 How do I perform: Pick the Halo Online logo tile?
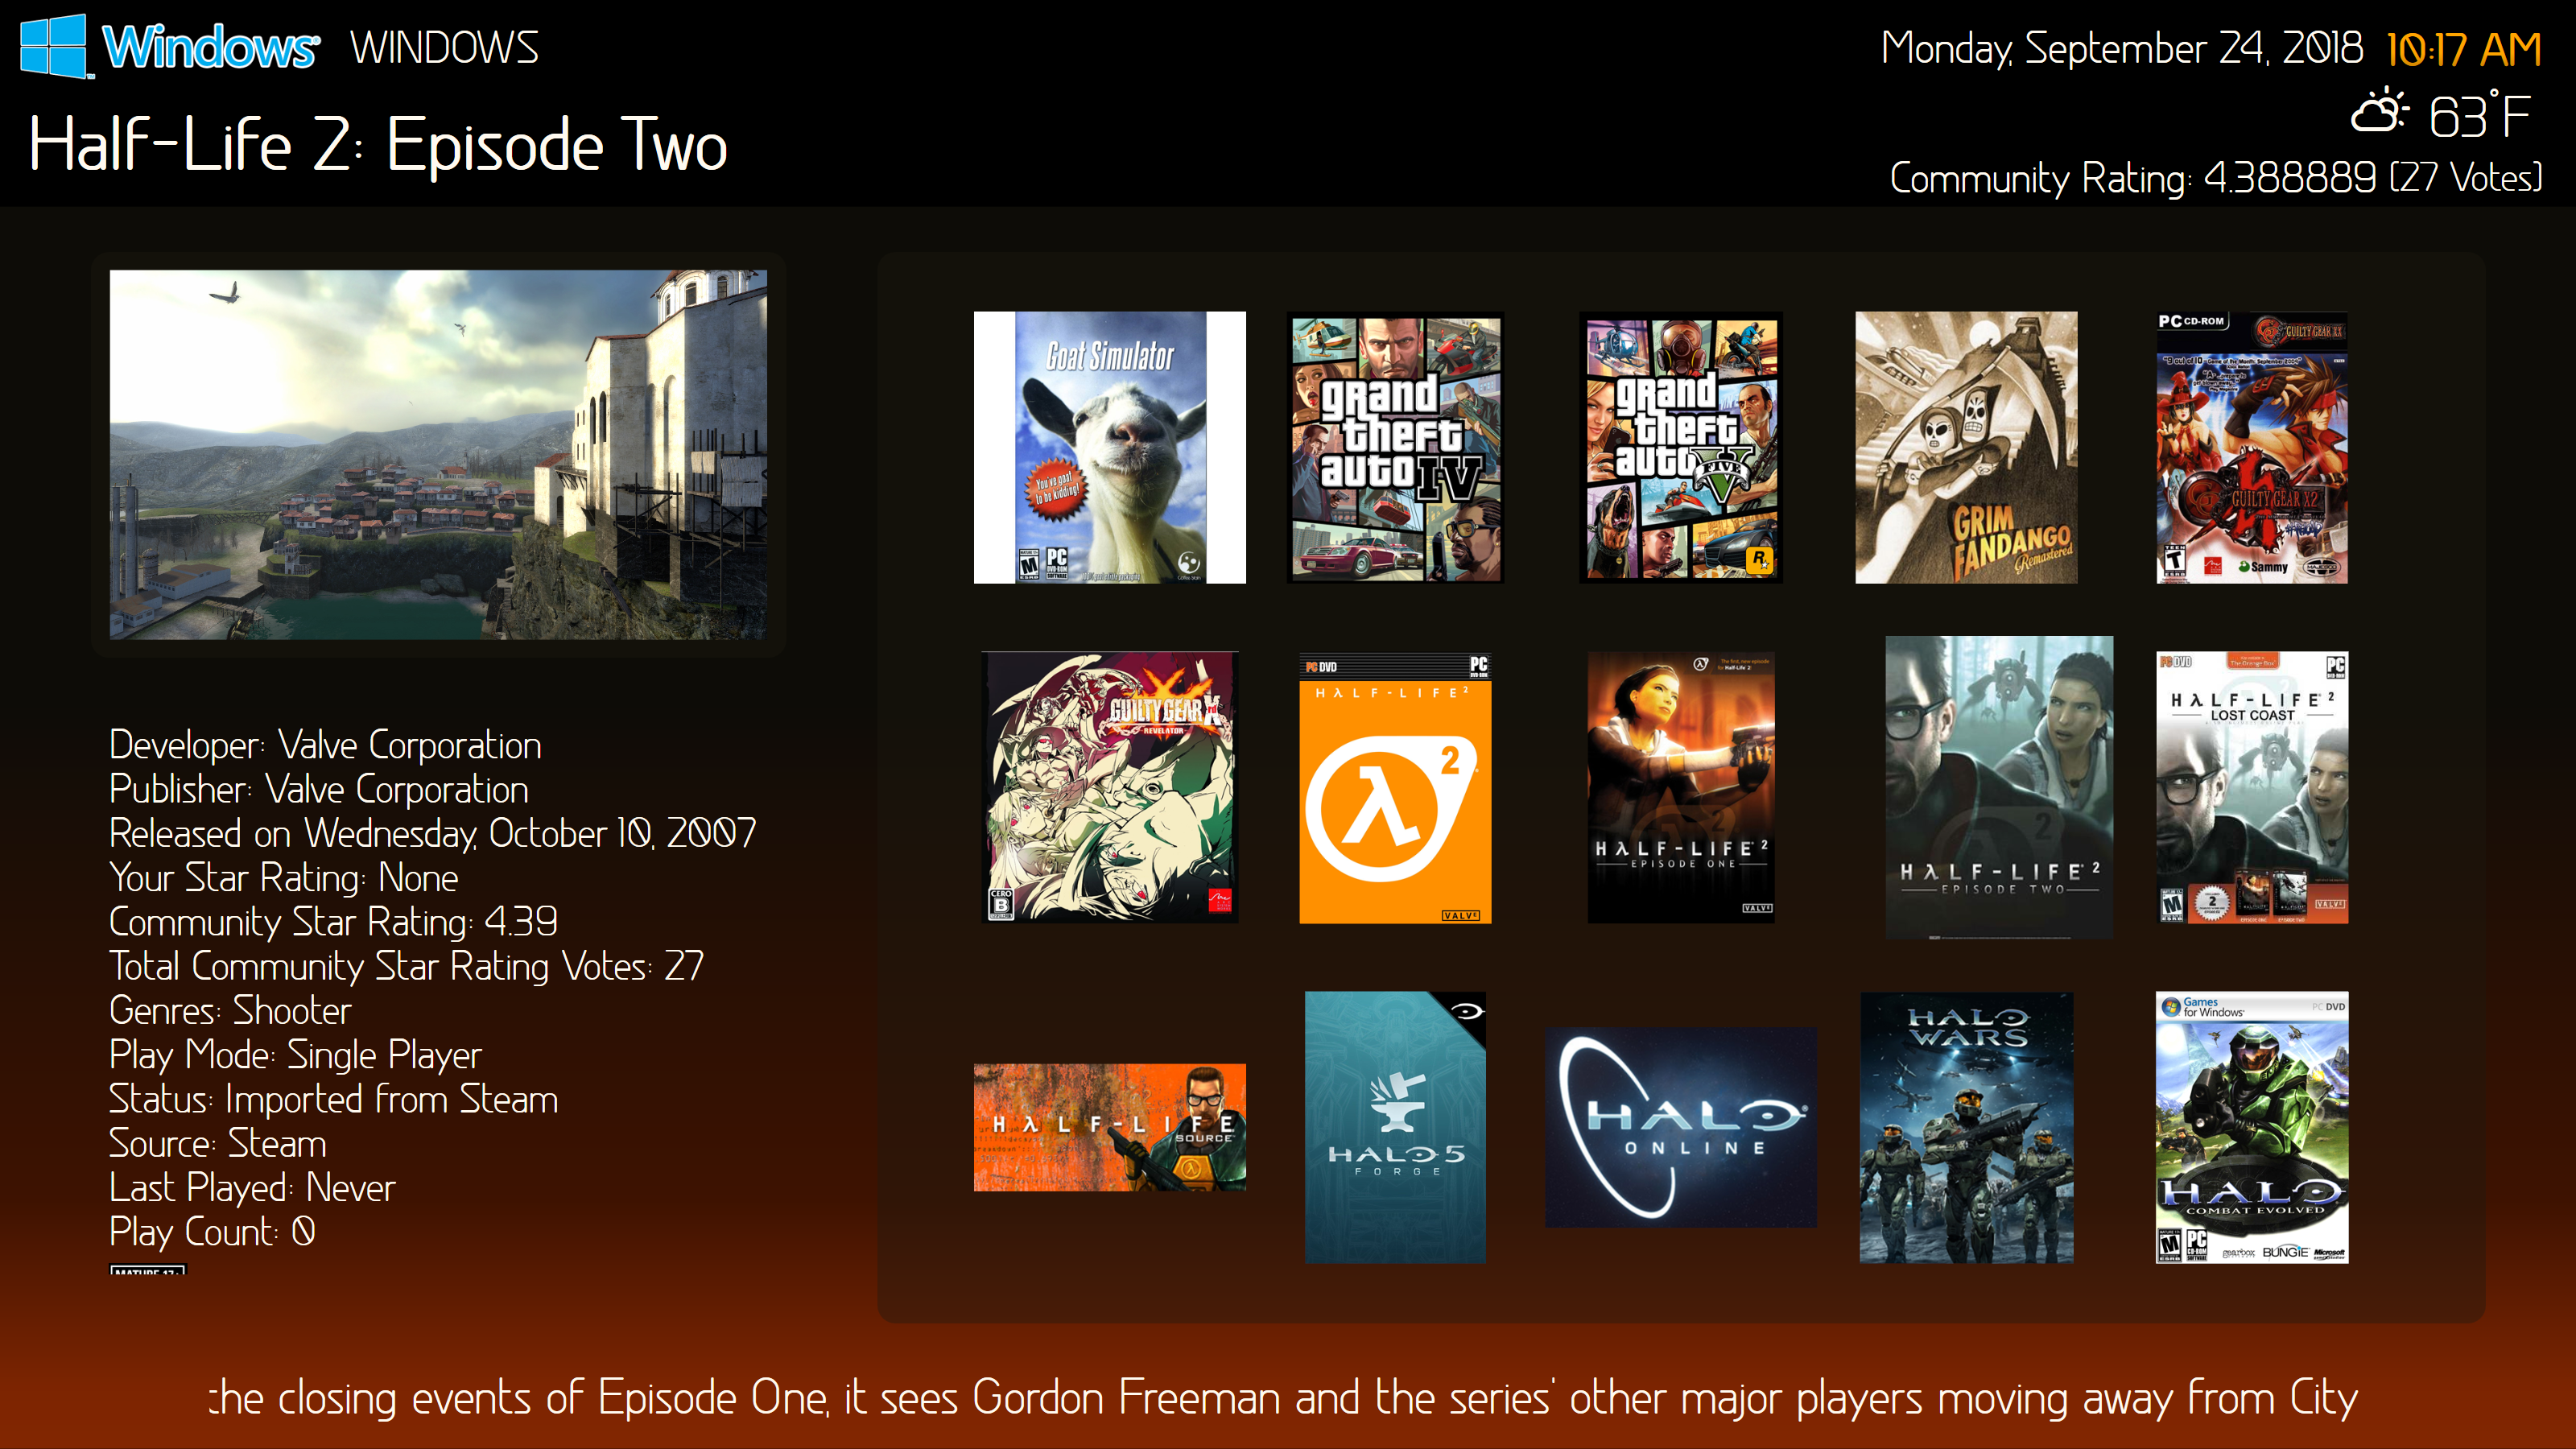tap(1681, 1127)
